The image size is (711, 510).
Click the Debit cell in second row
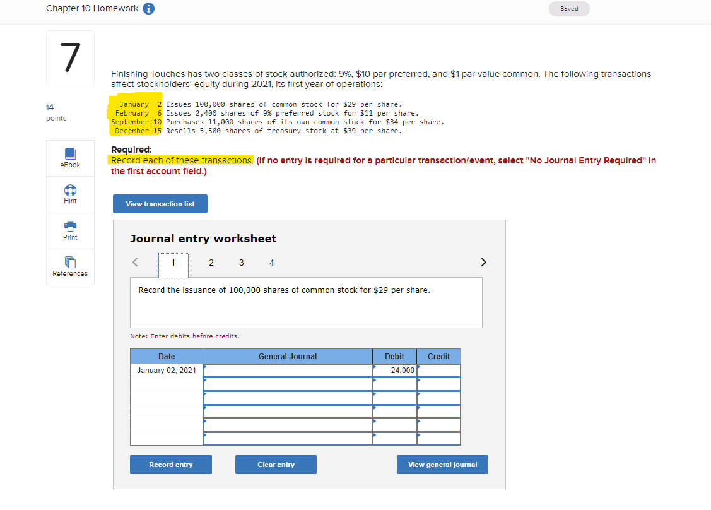point(394,384)
